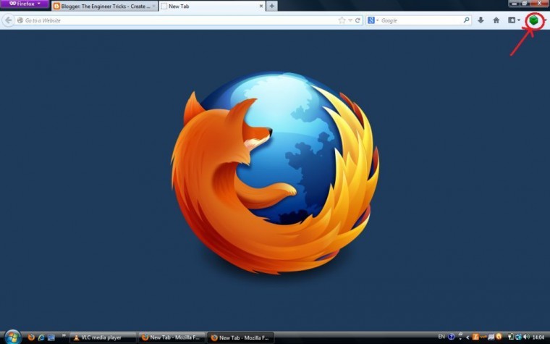The image size is (550, 344).
Task: Expand the quick launch overflow chevron
Action: tap(64, 335)
